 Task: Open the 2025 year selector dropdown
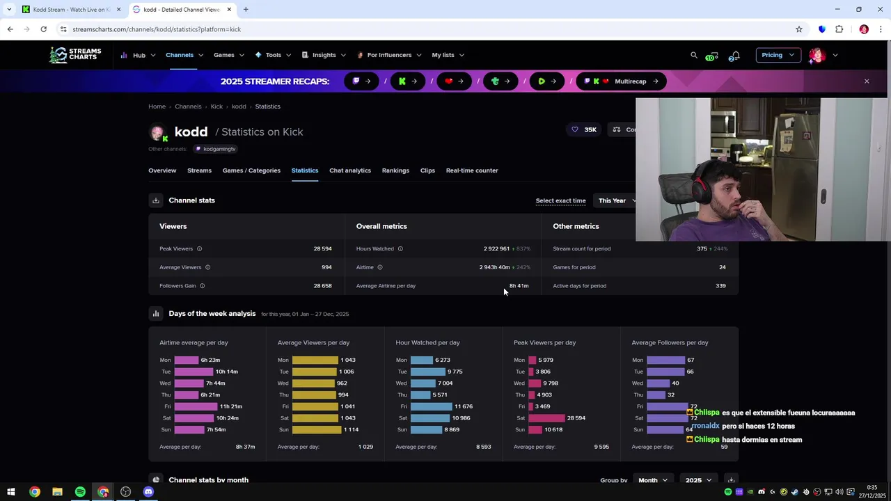click(698, 480)
